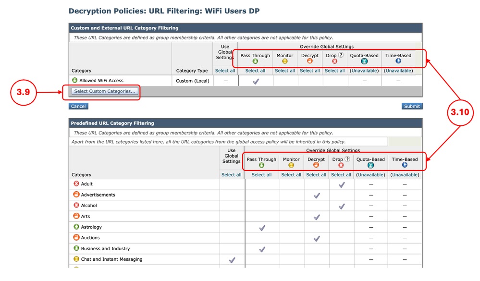Click the red Drop column header icon
480x281 pixels.
tap(334, 61)
